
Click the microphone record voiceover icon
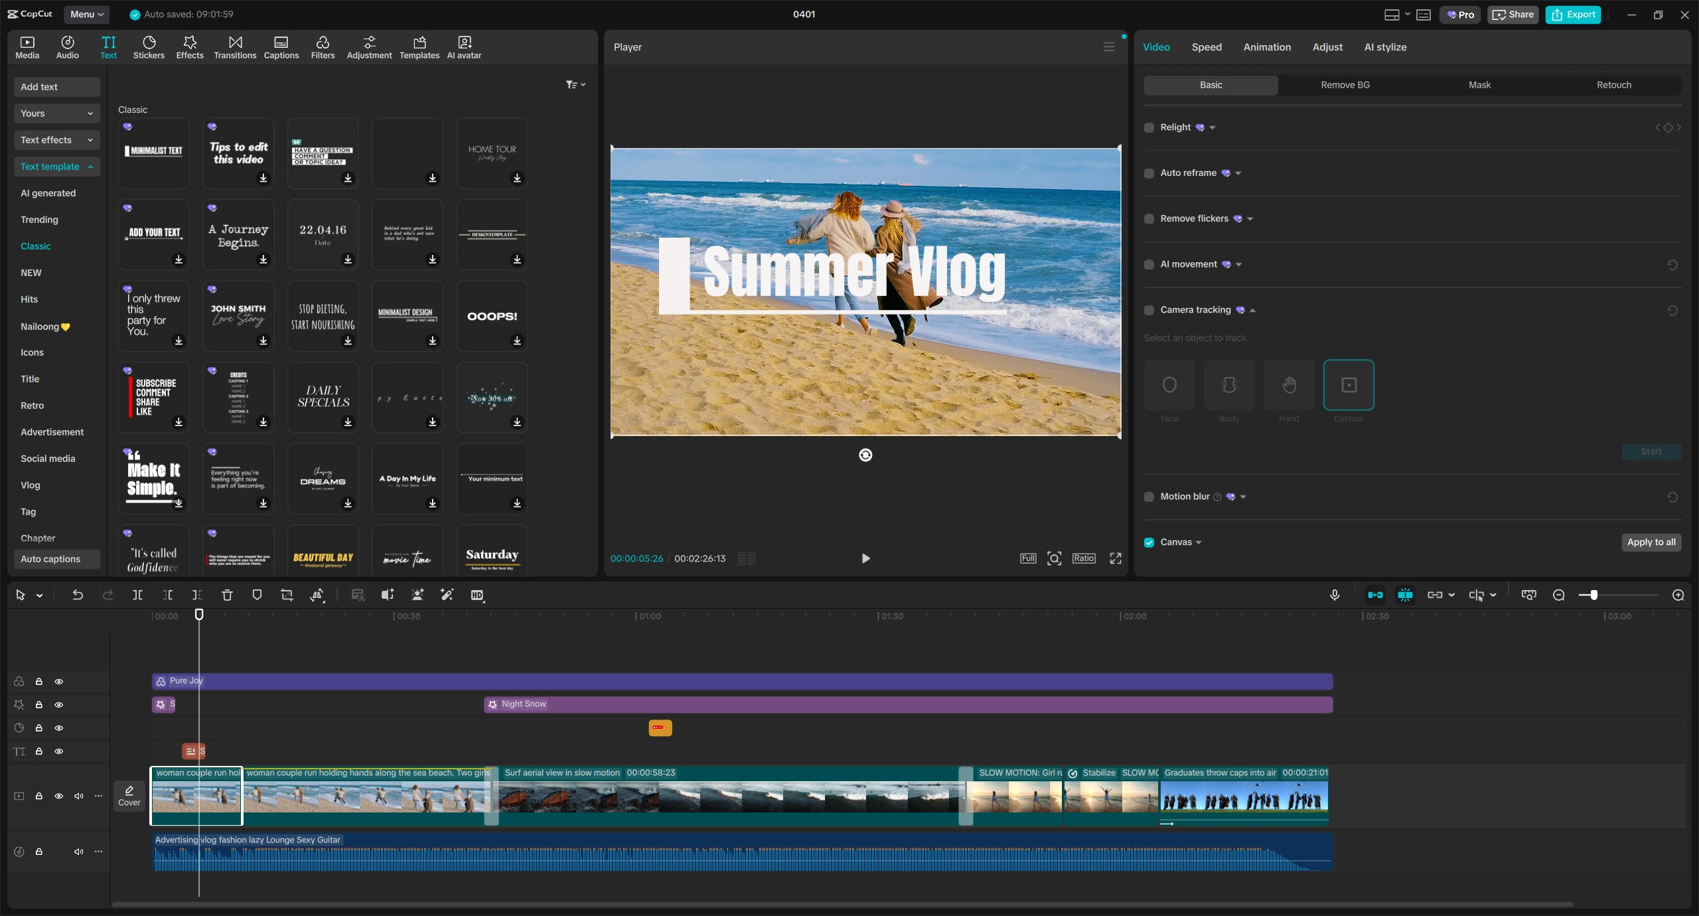tap(1335, 595)
